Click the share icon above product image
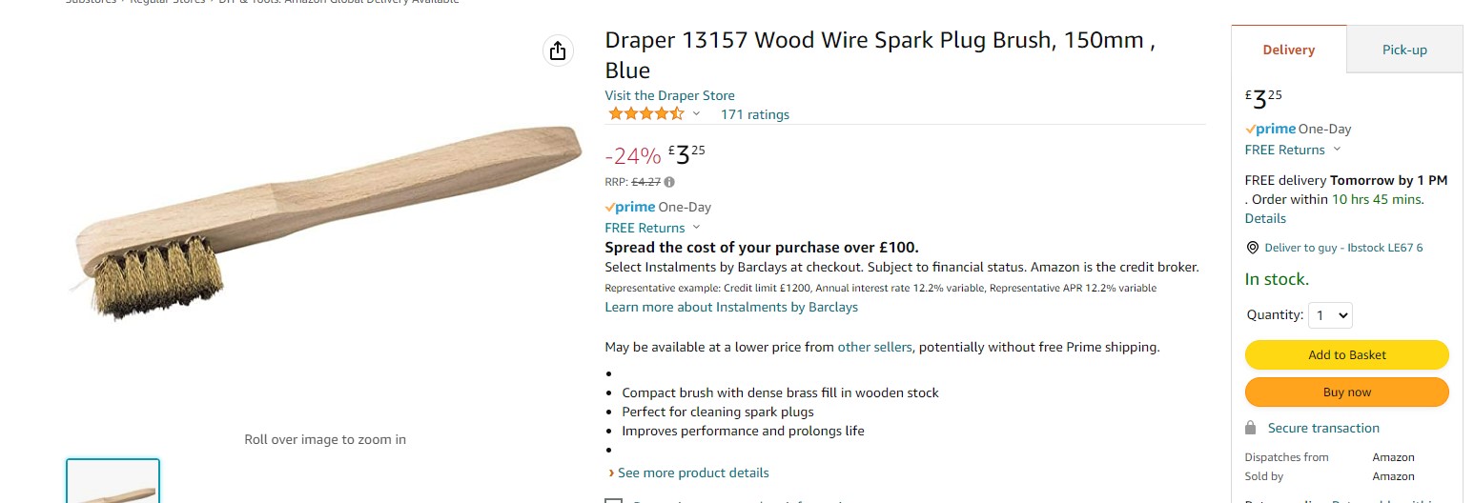 point(558,50)
